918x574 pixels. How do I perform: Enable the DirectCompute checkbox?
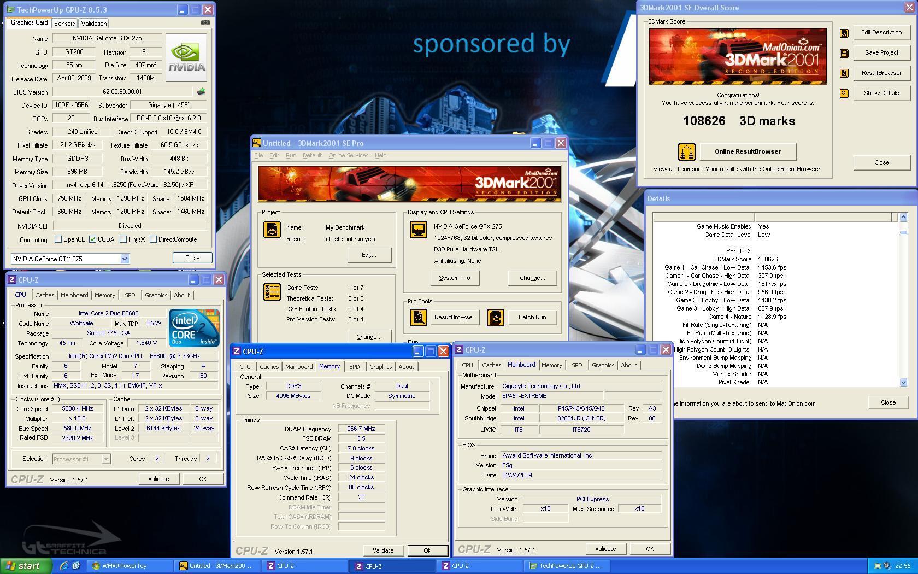click(153, 239)
